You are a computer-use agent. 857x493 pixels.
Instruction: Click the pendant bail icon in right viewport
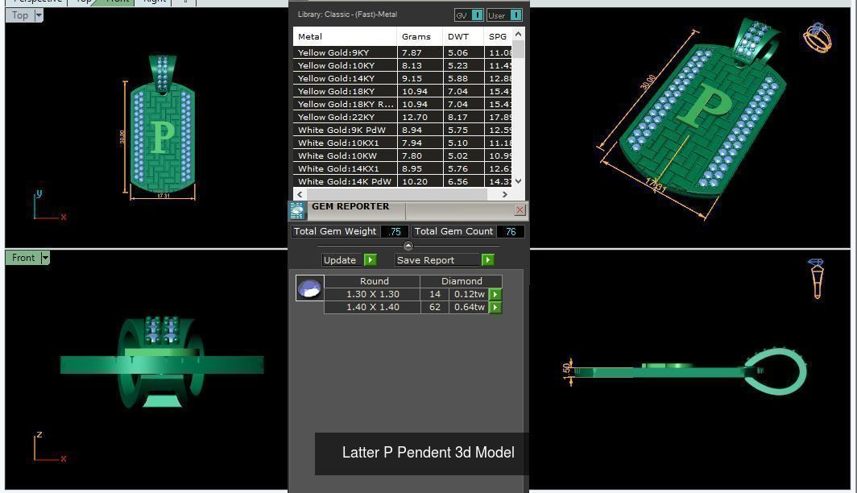817,278
